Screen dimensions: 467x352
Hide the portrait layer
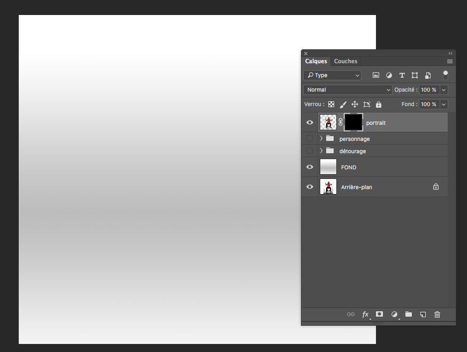pyautogui.click(x=310, y=123)
